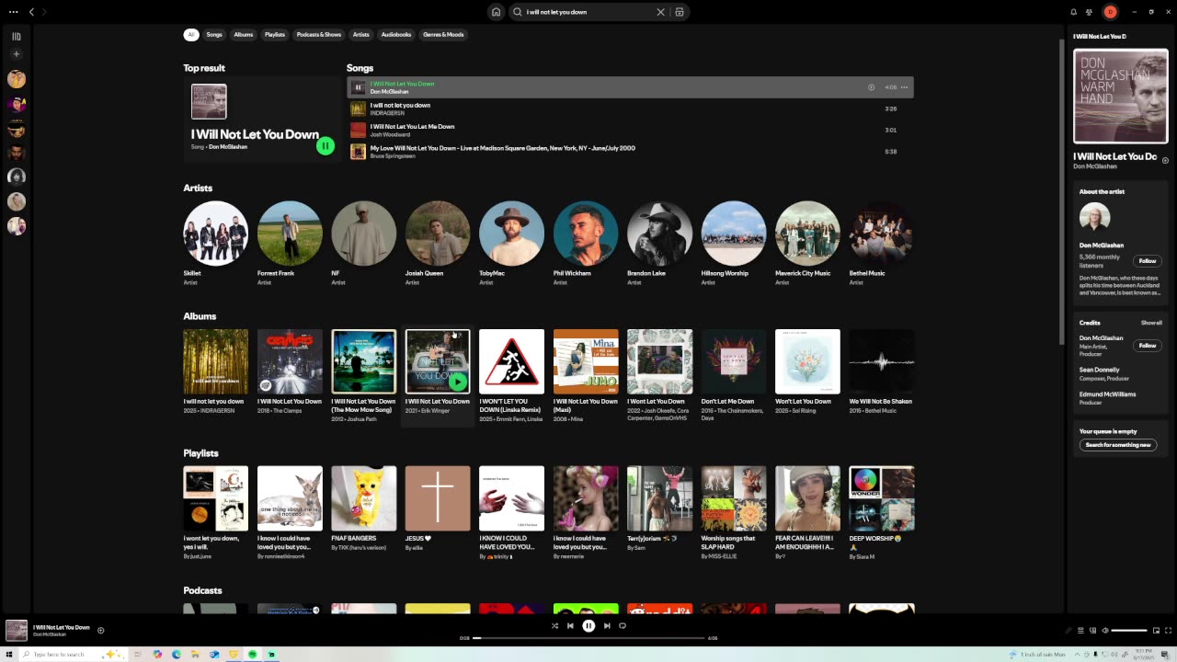1177x662 pixels.
Task: Open the user profile avatar
Action: 1110,12
